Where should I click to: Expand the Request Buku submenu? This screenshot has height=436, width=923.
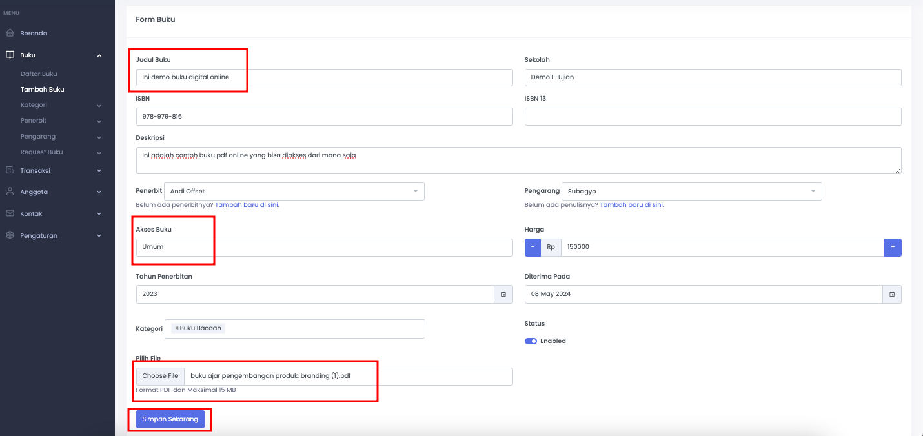pos(99,152)
